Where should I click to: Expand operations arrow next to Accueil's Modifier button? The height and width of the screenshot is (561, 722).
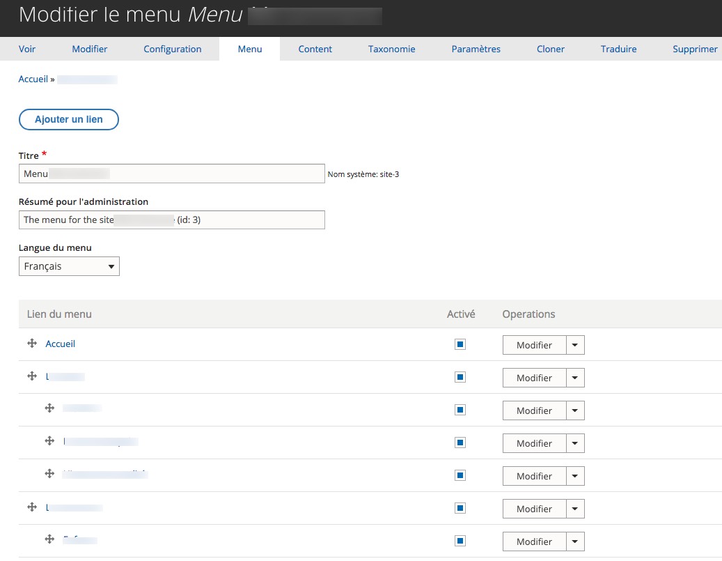coord(575,345)
